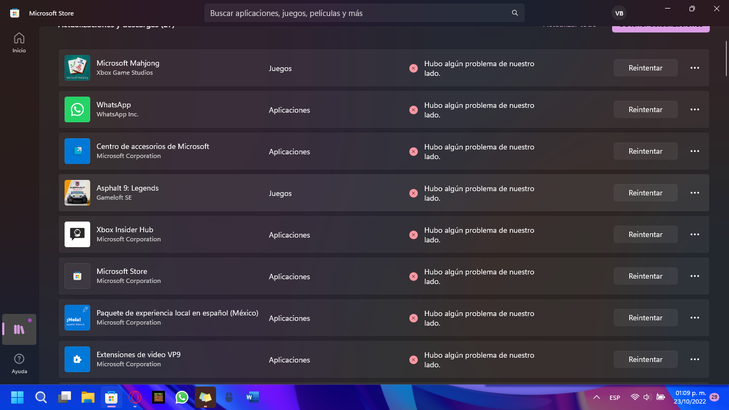
Task: Click the "Xbox Insider Hub" name text
Action: coord(125,230)
